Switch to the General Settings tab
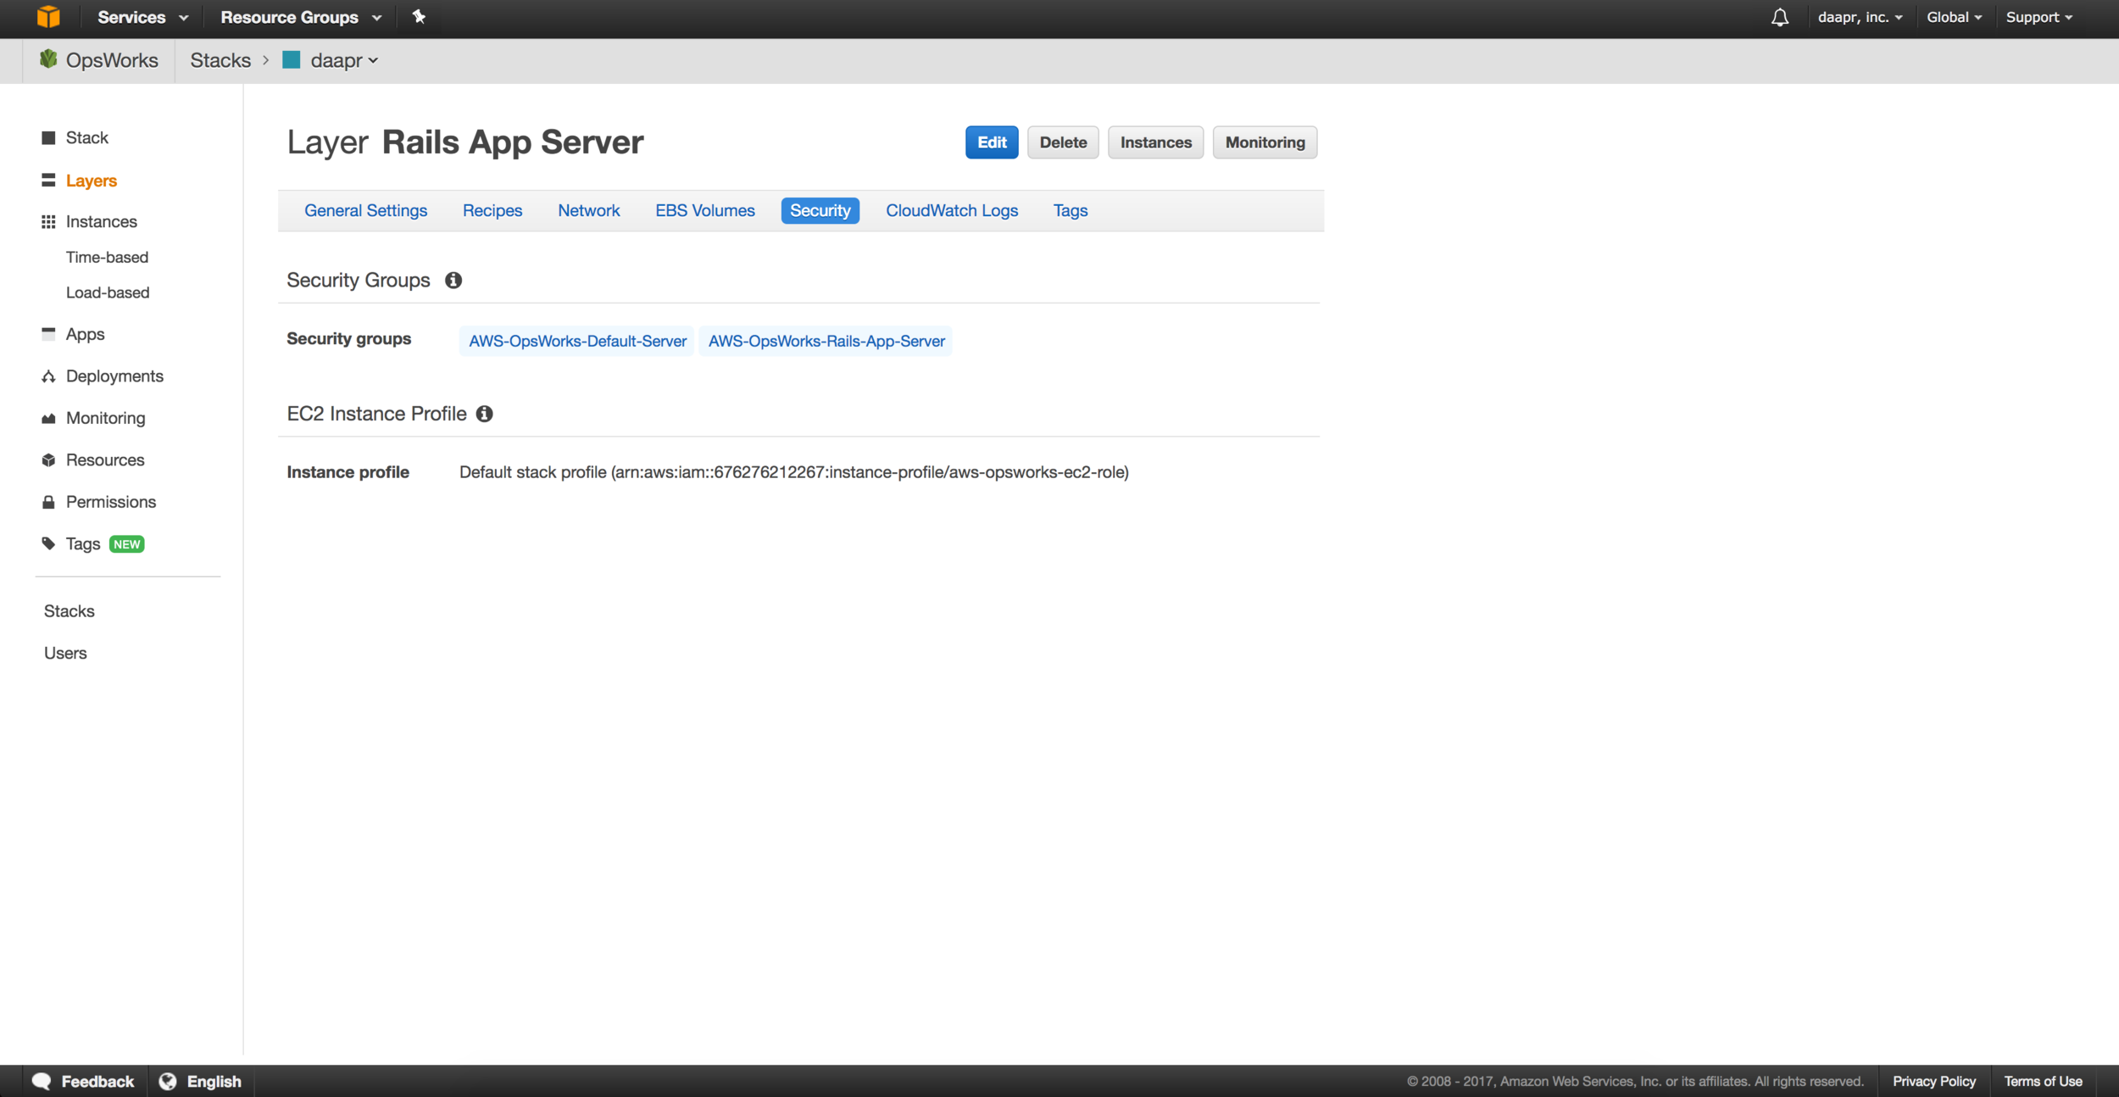 pyautogui.click(x=365, y=211)
